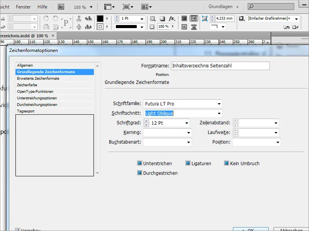Click the select next object icon

click(x=88, y=27)
